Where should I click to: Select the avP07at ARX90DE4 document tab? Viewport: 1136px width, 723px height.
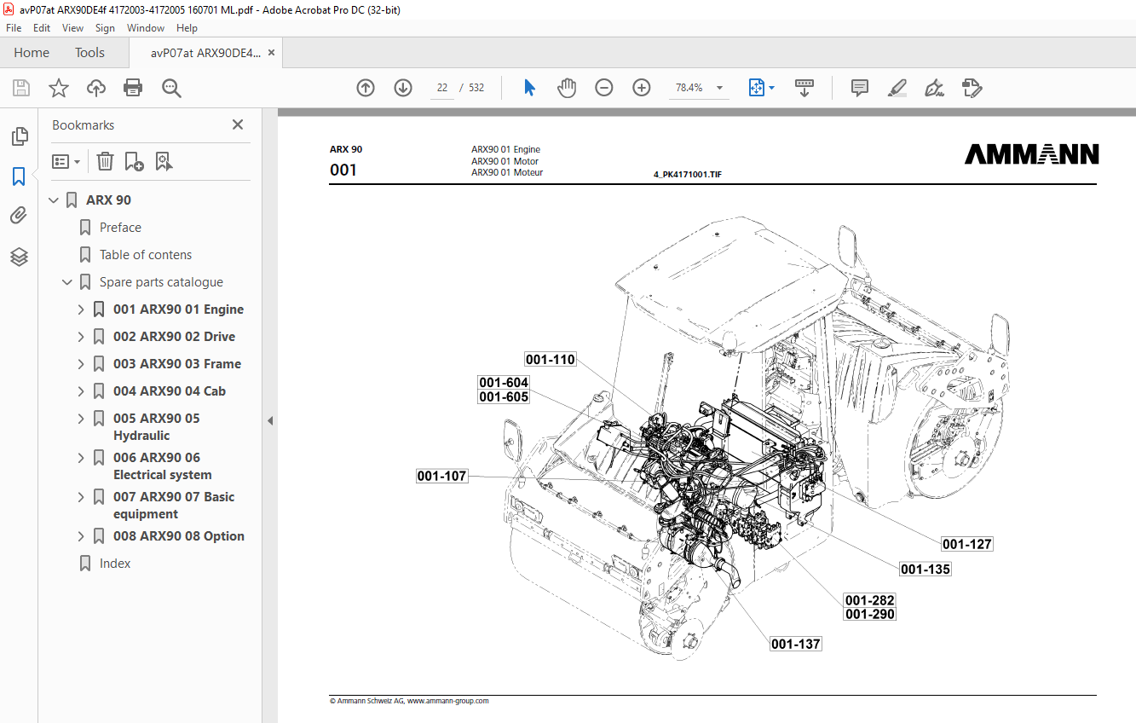coord(205,53)
